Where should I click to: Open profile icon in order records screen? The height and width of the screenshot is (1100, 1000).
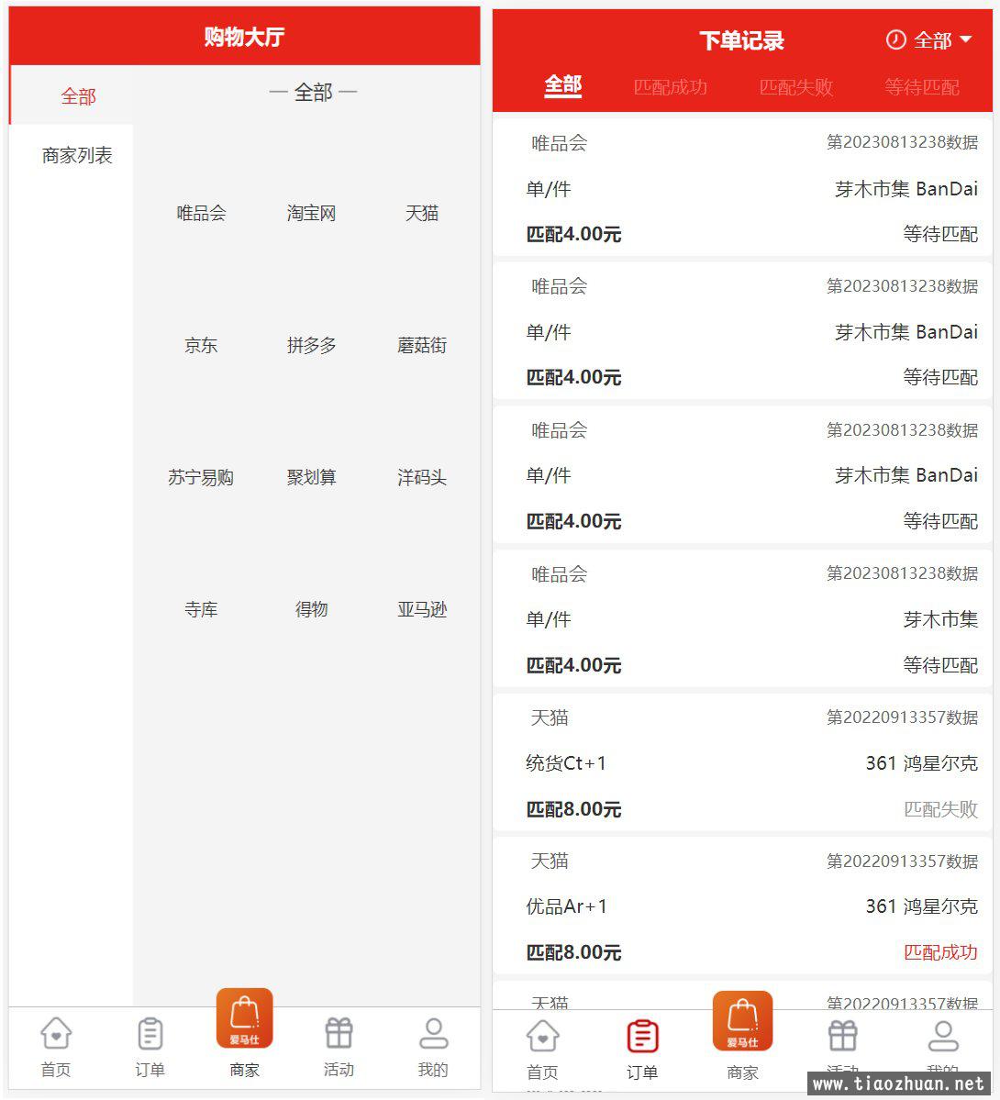[x=943, y=1036]
